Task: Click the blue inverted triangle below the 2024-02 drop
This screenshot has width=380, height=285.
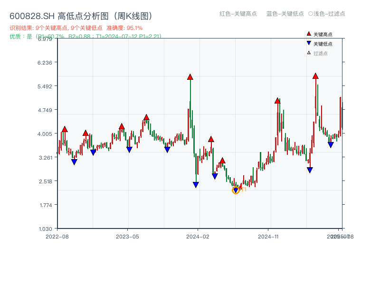Action: point(196,184)
